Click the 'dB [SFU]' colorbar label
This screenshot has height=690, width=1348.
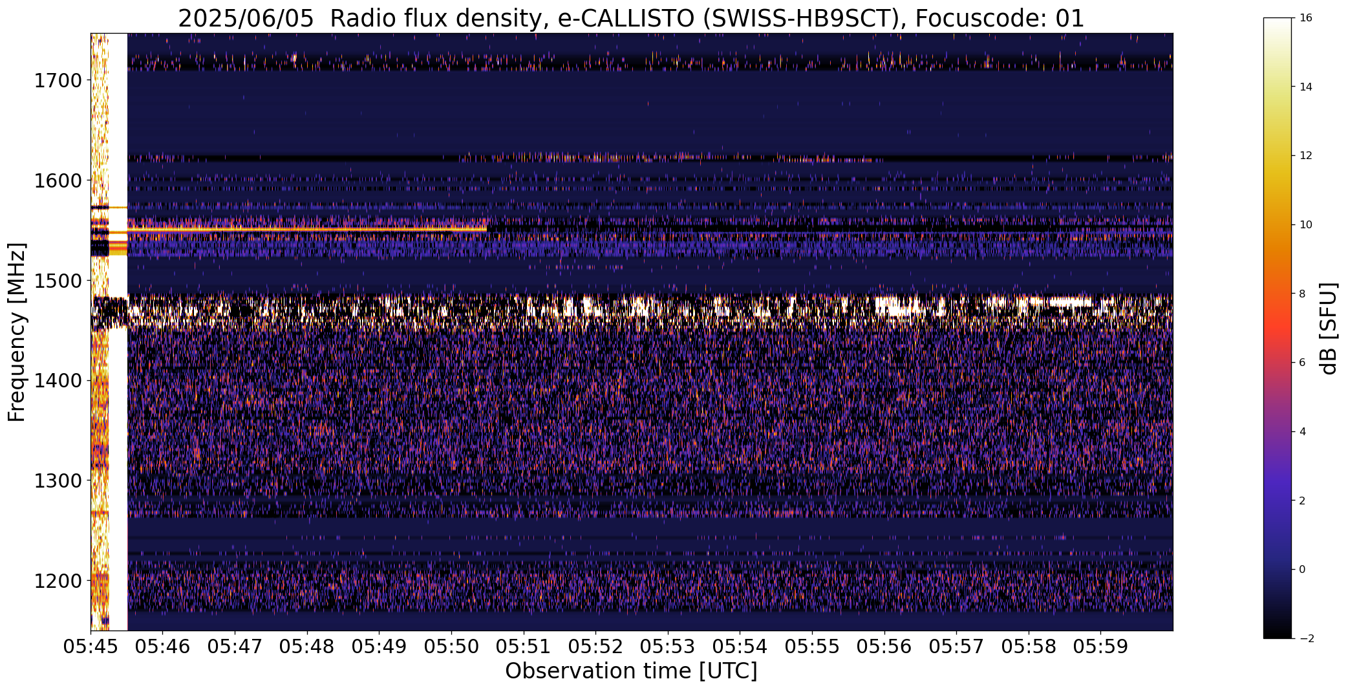[x=1329, y=329]
